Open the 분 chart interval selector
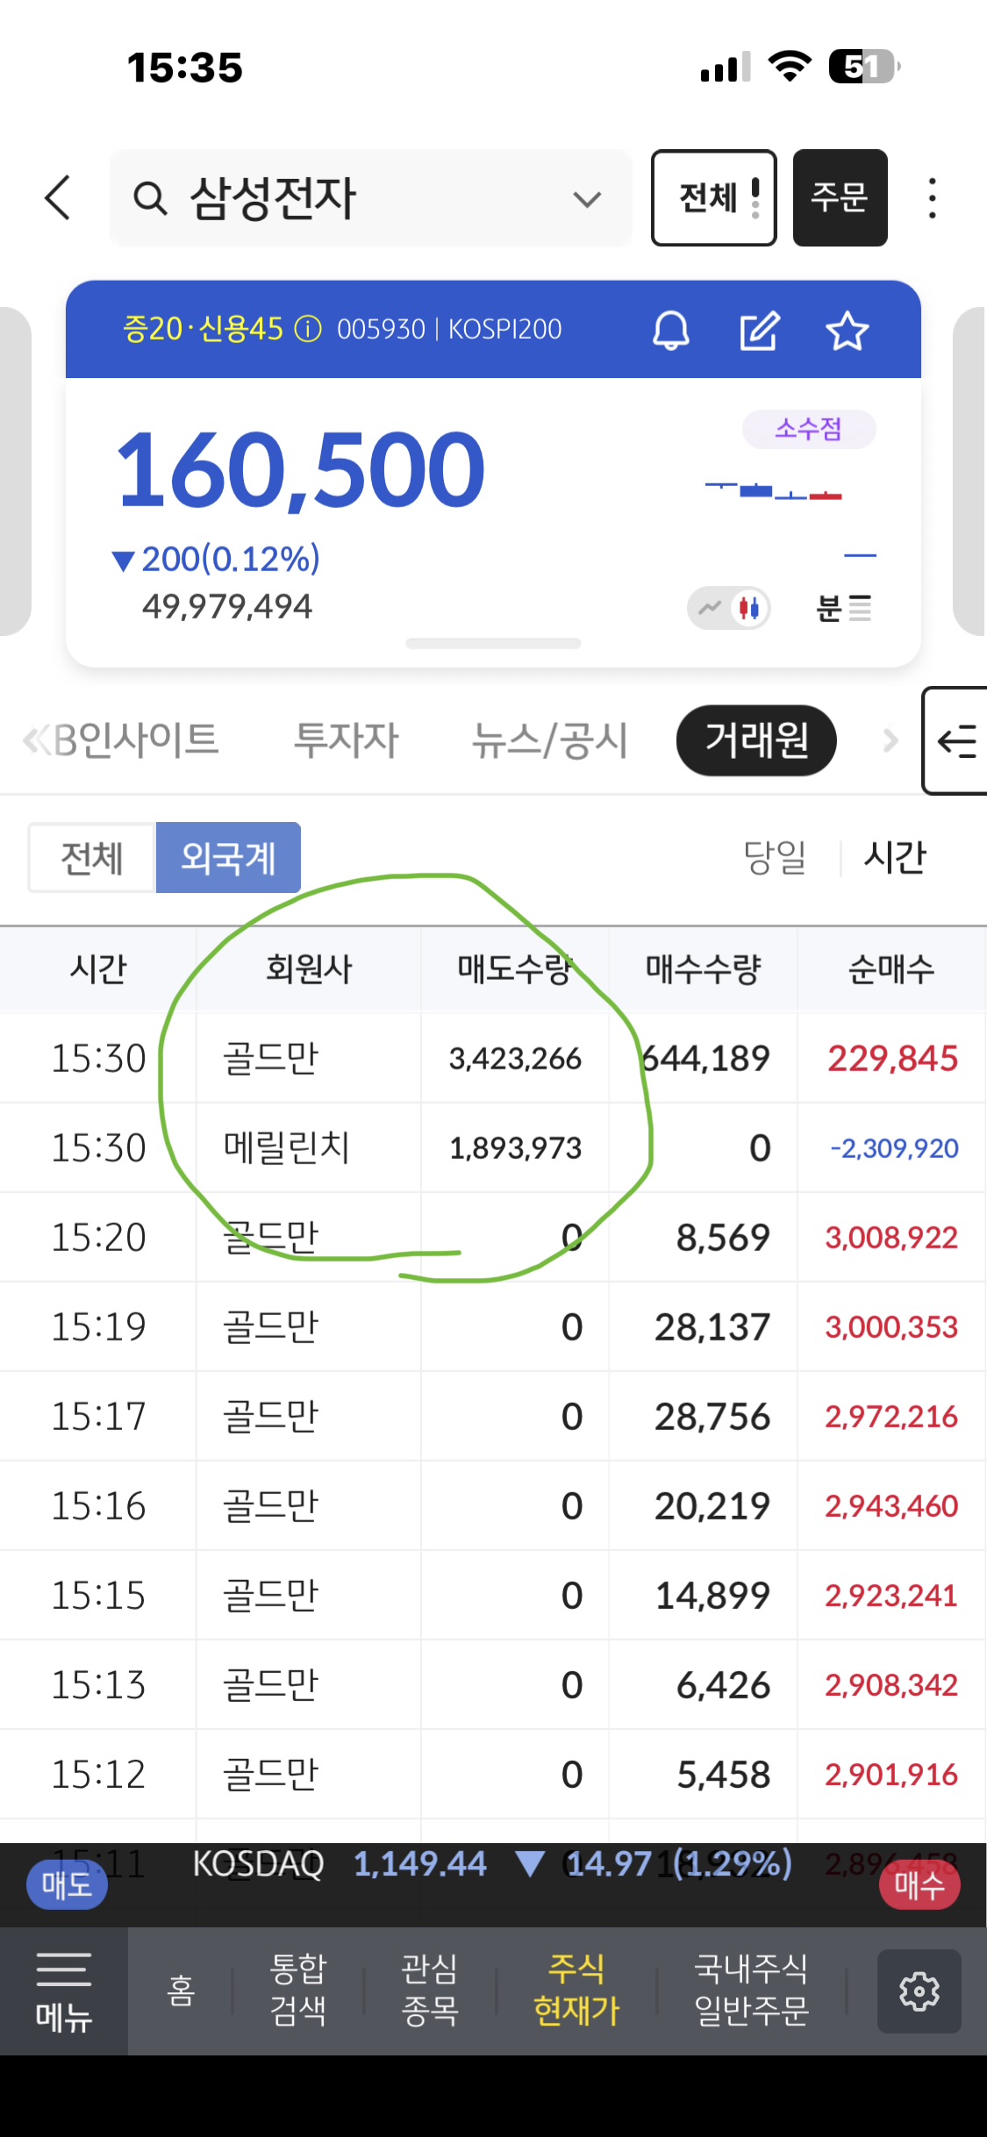This screenshot has width=987, height=2137. pos(843,607)
